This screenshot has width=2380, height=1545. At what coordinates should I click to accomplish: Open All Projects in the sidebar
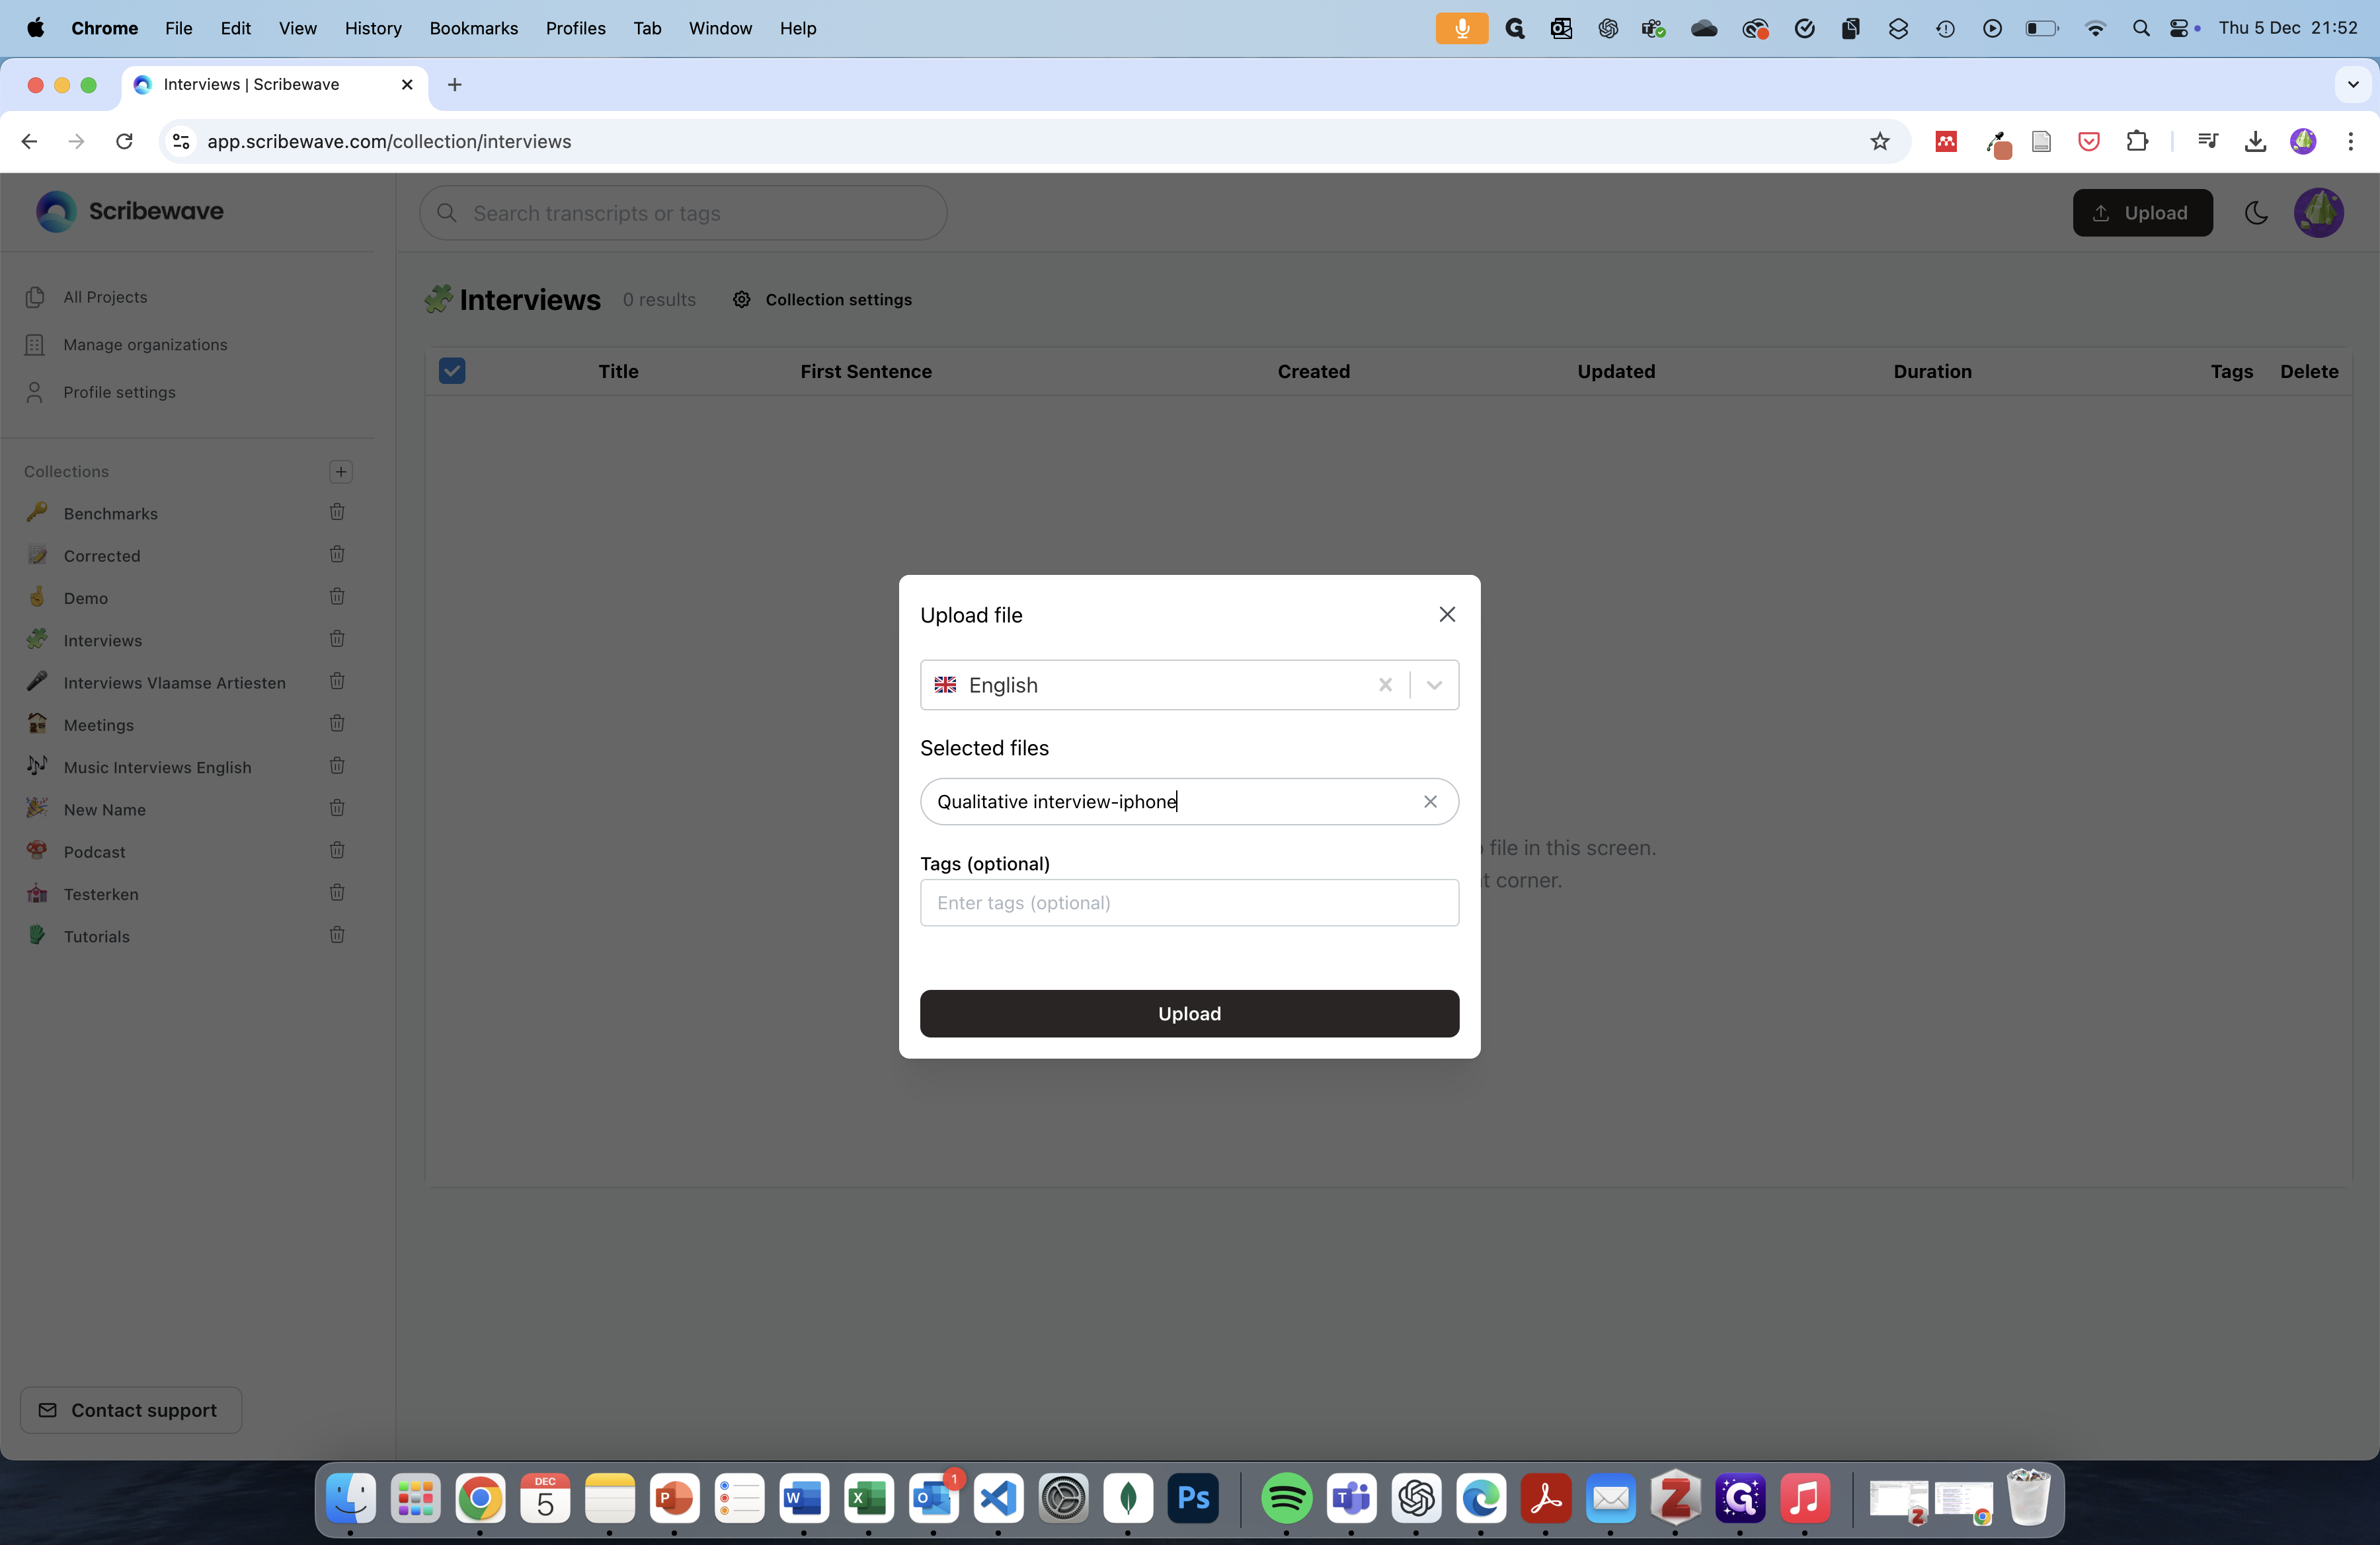105,297
